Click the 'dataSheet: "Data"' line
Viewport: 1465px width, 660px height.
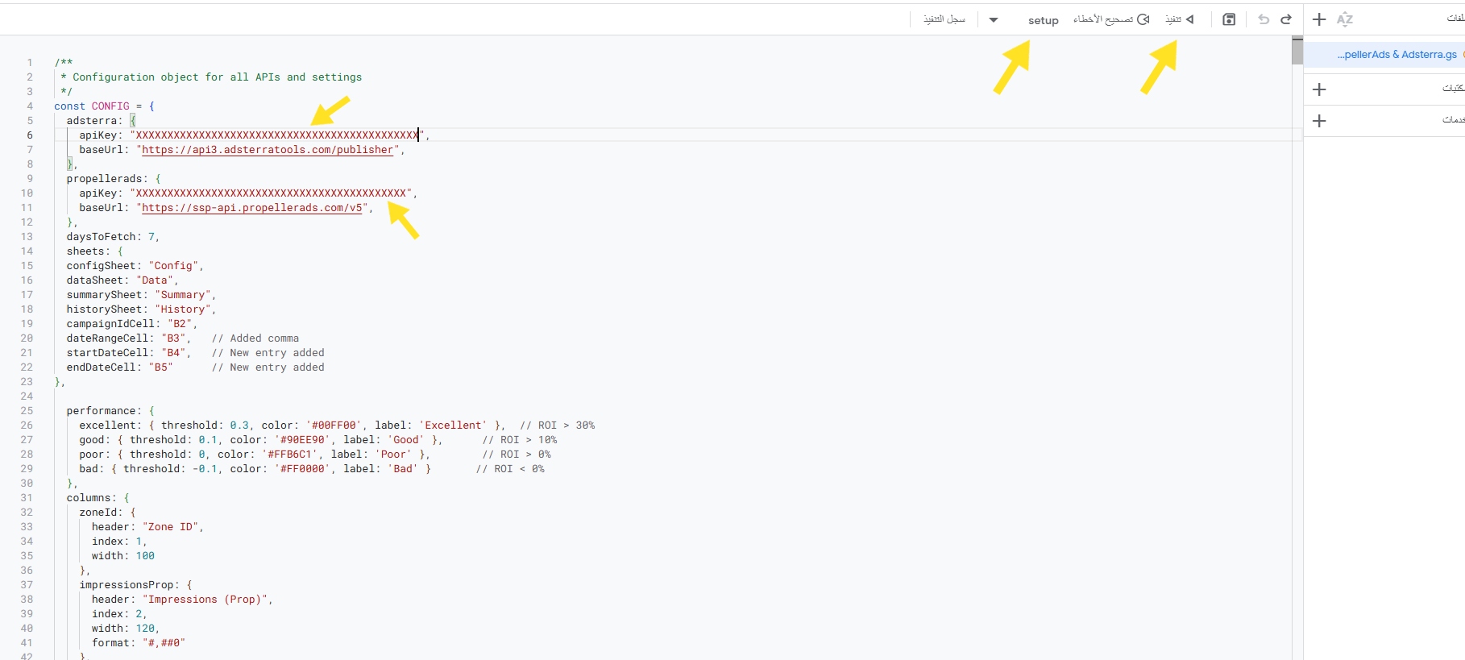coord(122,280)
